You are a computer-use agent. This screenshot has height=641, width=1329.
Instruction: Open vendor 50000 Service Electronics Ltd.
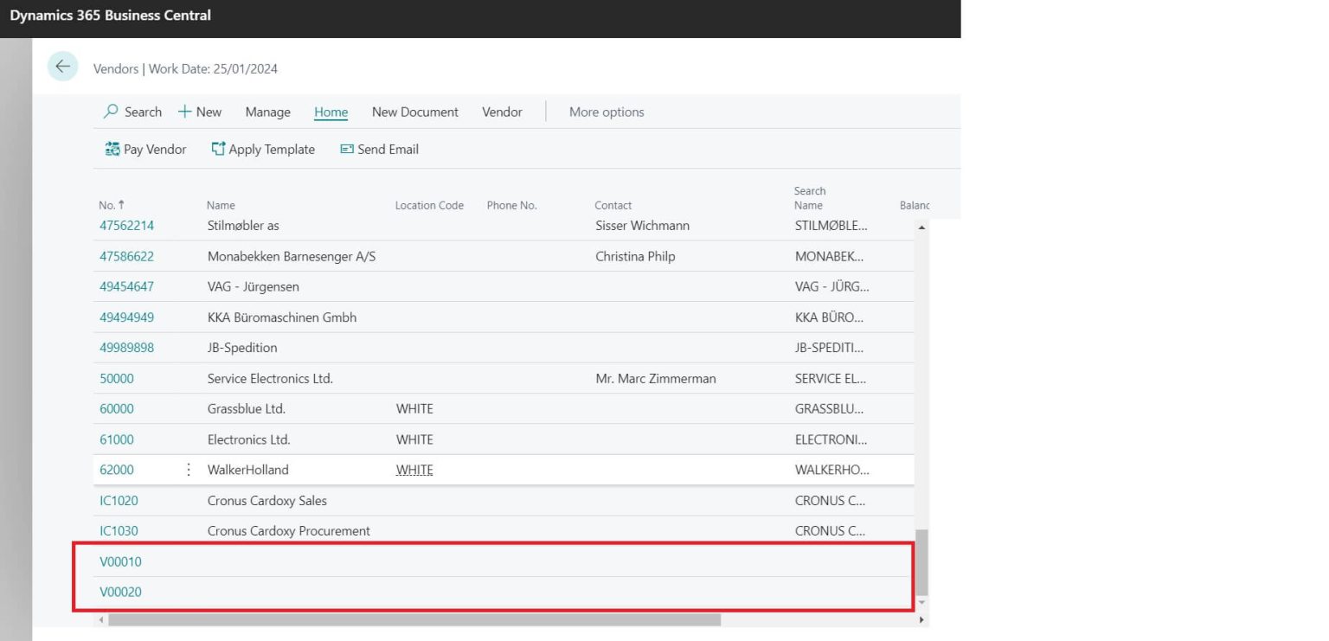[x=116, y=378]
